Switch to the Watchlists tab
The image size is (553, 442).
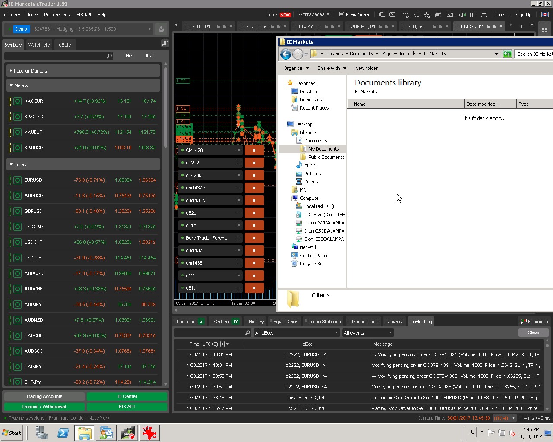point(39,45)
